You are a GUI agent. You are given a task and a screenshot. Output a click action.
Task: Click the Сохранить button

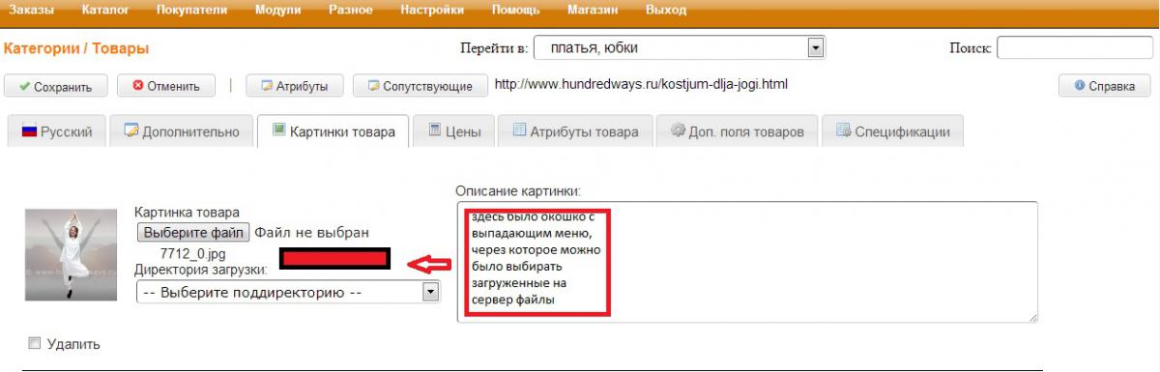pos(55,86)
